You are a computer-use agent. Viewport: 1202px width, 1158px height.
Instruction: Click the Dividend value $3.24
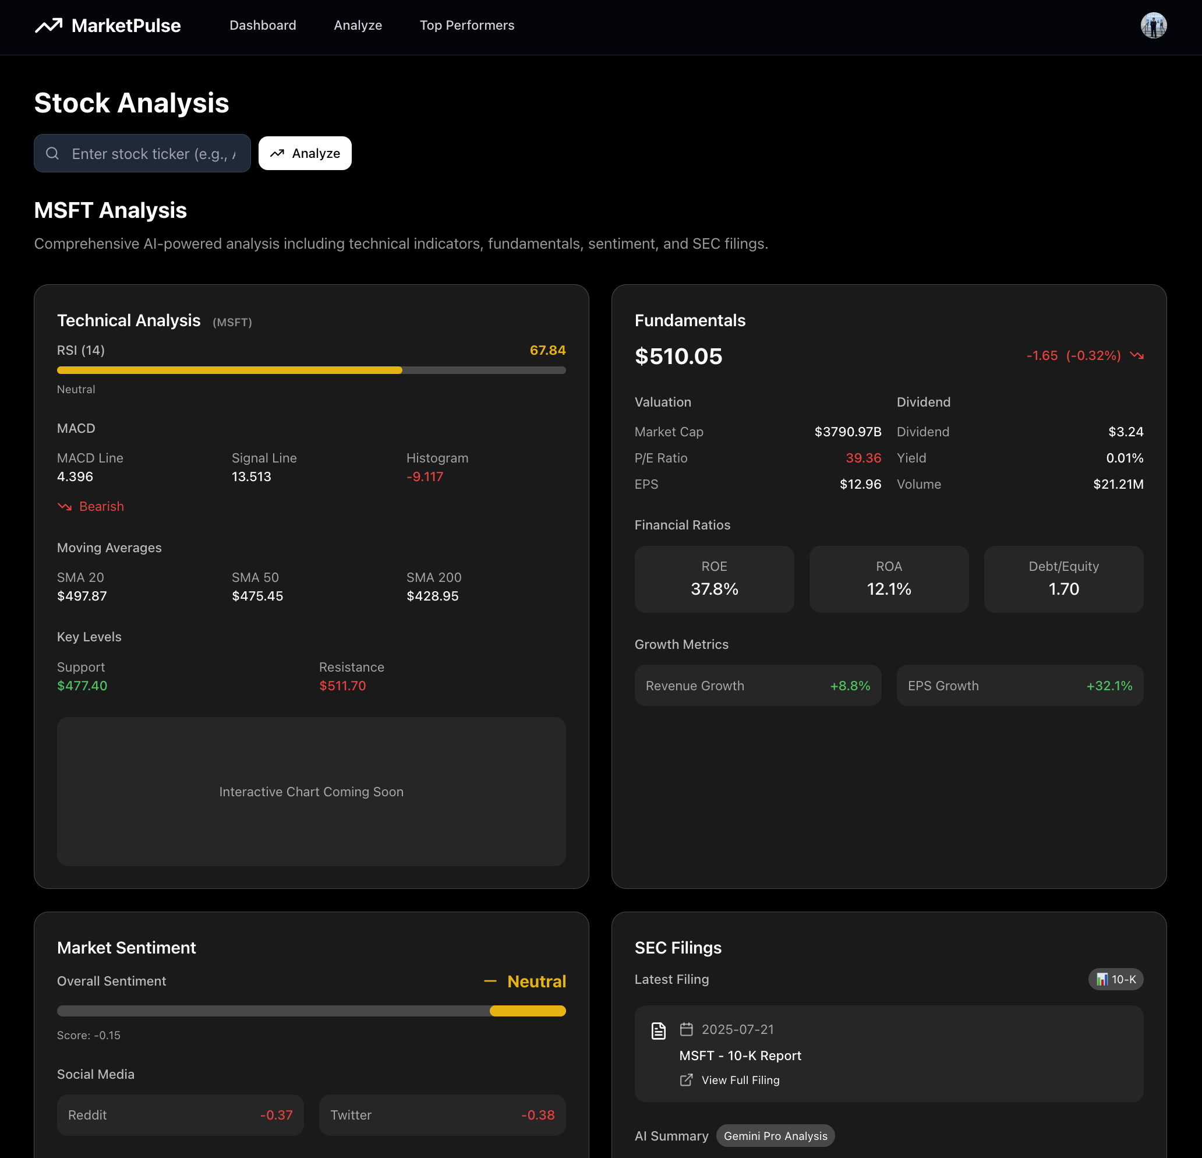(x=1125, y=432)
